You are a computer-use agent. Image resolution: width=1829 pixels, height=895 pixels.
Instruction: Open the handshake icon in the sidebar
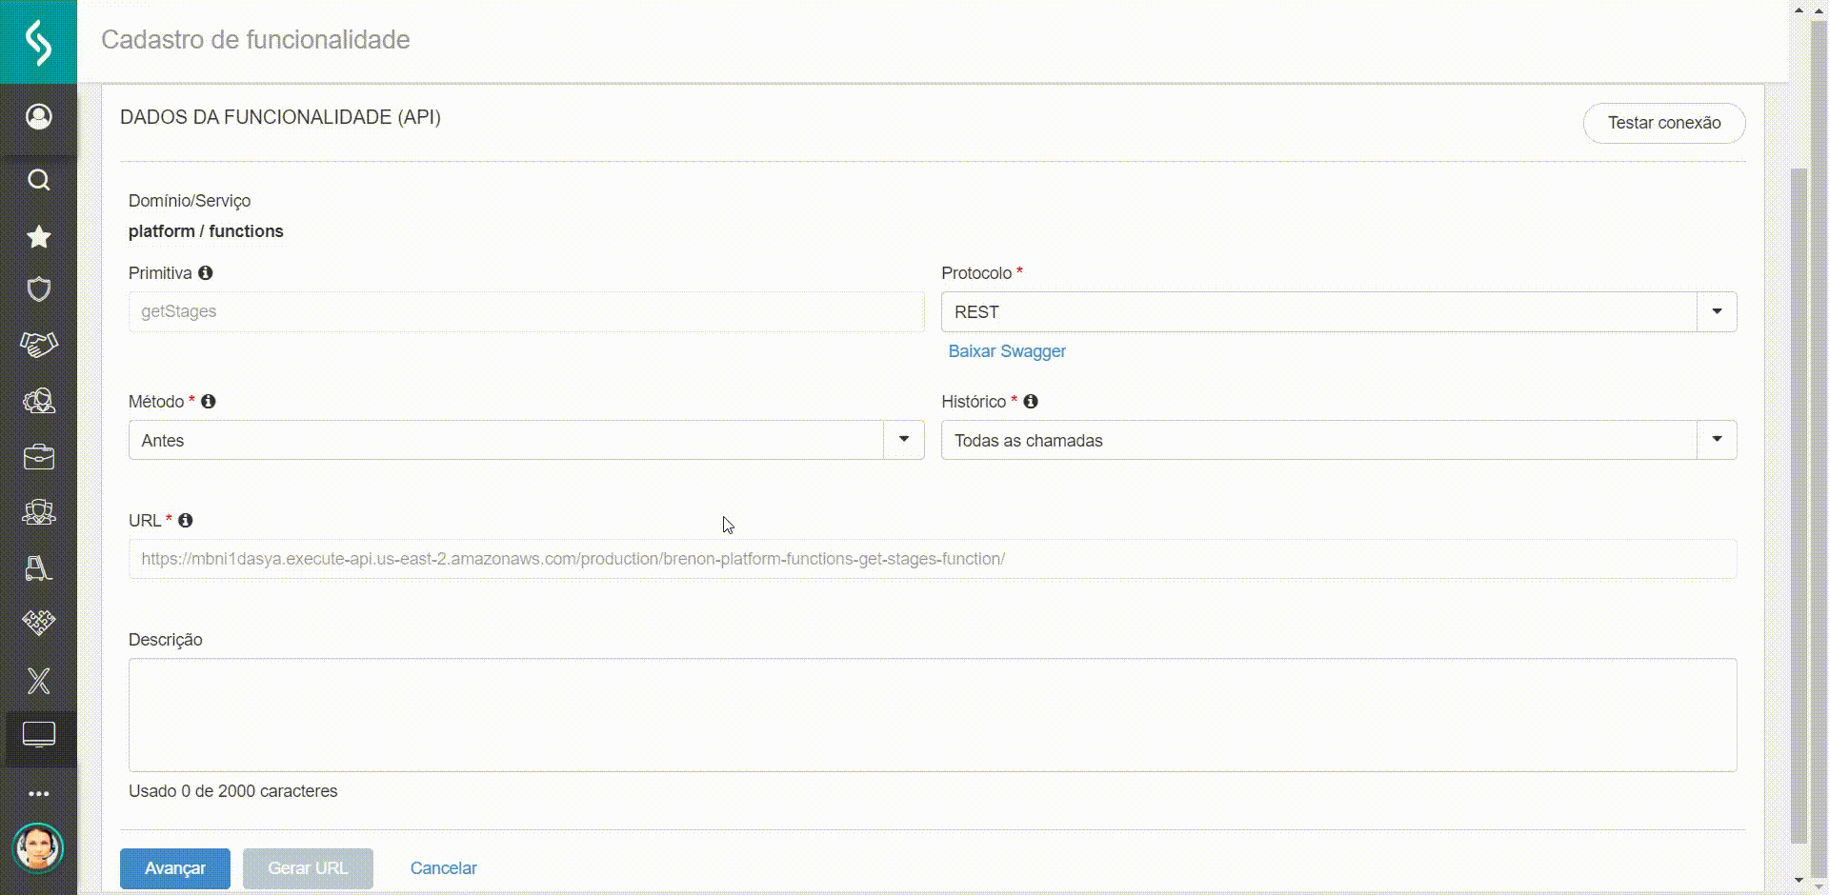(x=38, y=345)
